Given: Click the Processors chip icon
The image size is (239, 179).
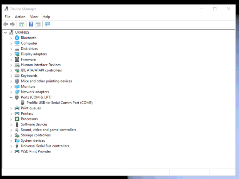Looking at the screenshot, I should (x=17, y=119).
